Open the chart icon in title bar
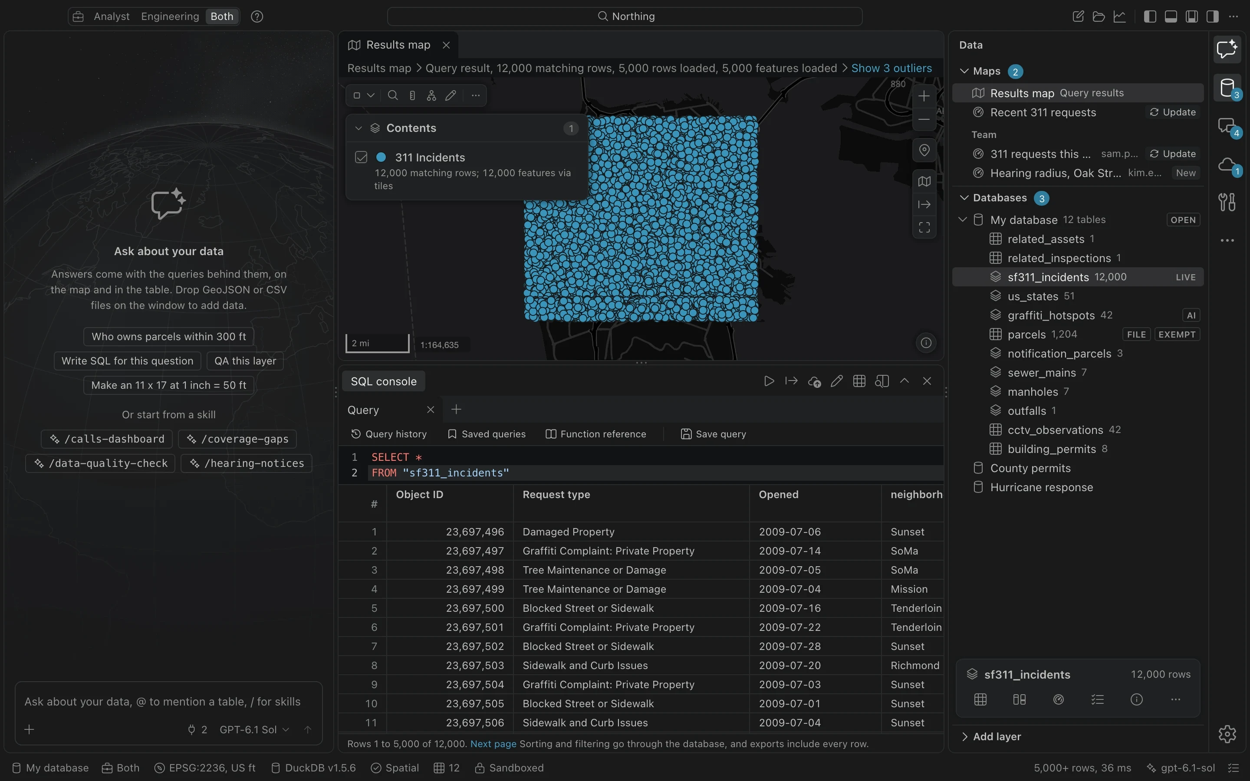Viewport: 1250px width, 781px height. 1119,16
